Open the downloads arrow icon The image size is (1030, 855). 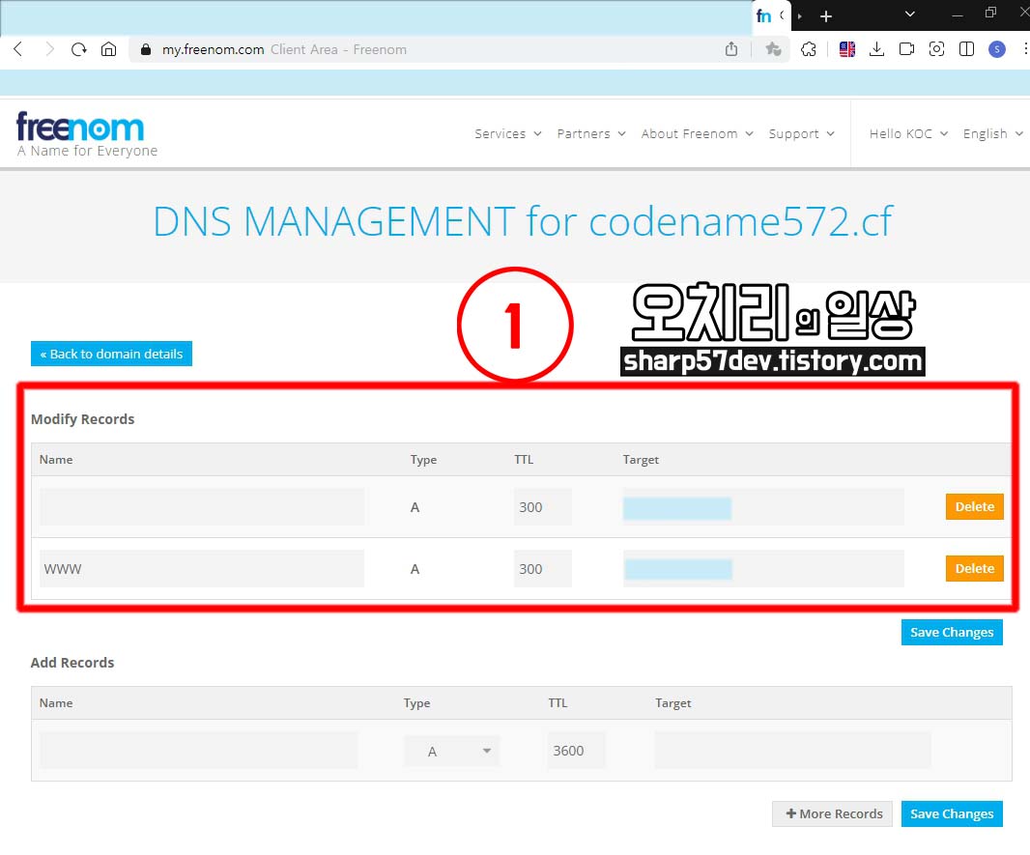click(877, 49)
